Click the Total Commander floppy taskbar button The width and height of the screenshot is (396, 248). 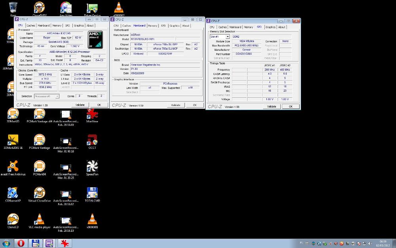(x=35, y=244)
